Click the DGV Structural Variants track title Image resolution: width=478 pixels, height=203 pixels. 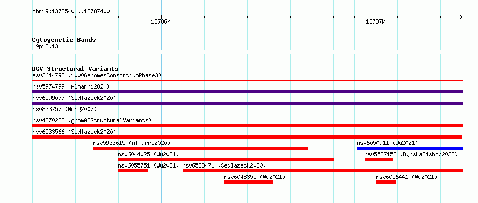point(75,69)
